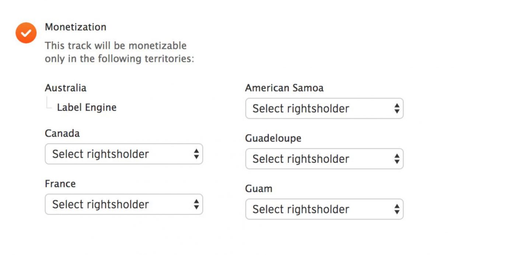
Task: Open the Guadeloupe rightsholder dropdown
Action: pos(324,159)
